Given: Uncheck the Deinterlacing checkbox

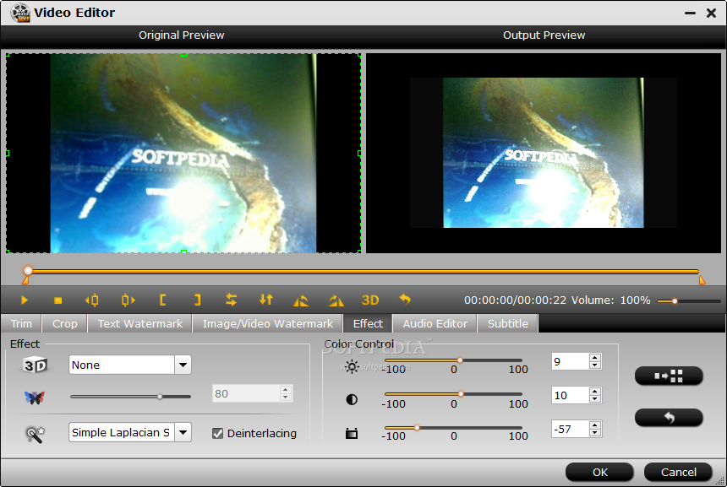Looking at the screenshot, I should click(218, 433).
